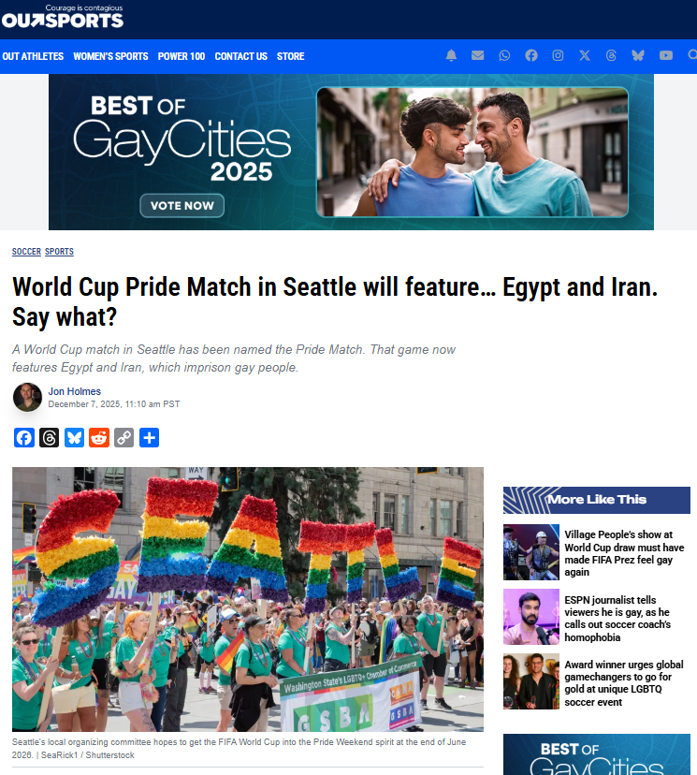Click Vote Now on GayCities banner

click(x=182, y=206)
